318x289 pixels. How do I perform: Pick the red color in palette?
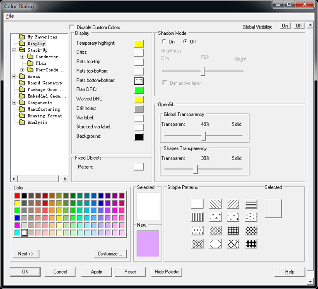[17, 196]
